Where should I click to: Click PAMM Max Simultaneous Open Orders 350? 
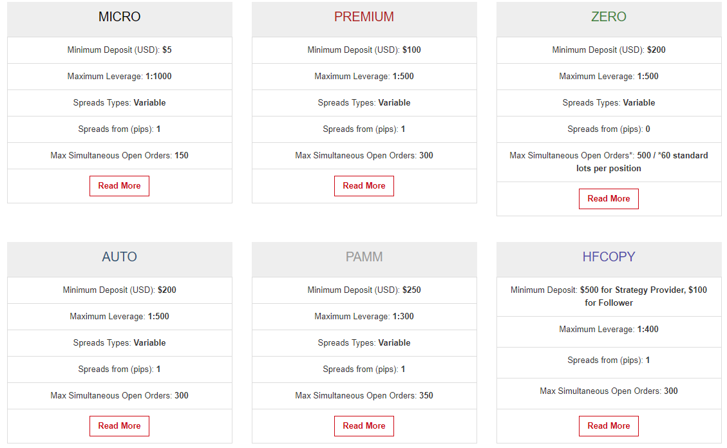click(364, 396)
